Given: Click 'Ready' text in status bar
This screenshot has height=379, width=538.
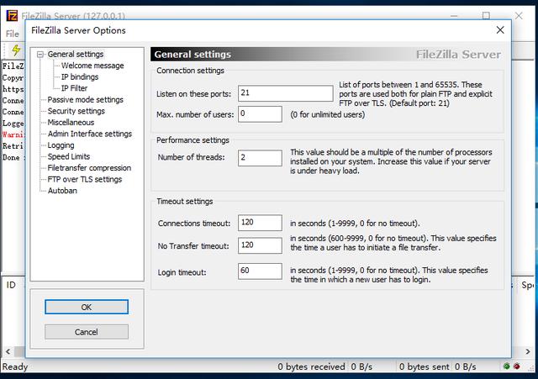Looking at the screenshot, I should [15, 366].
